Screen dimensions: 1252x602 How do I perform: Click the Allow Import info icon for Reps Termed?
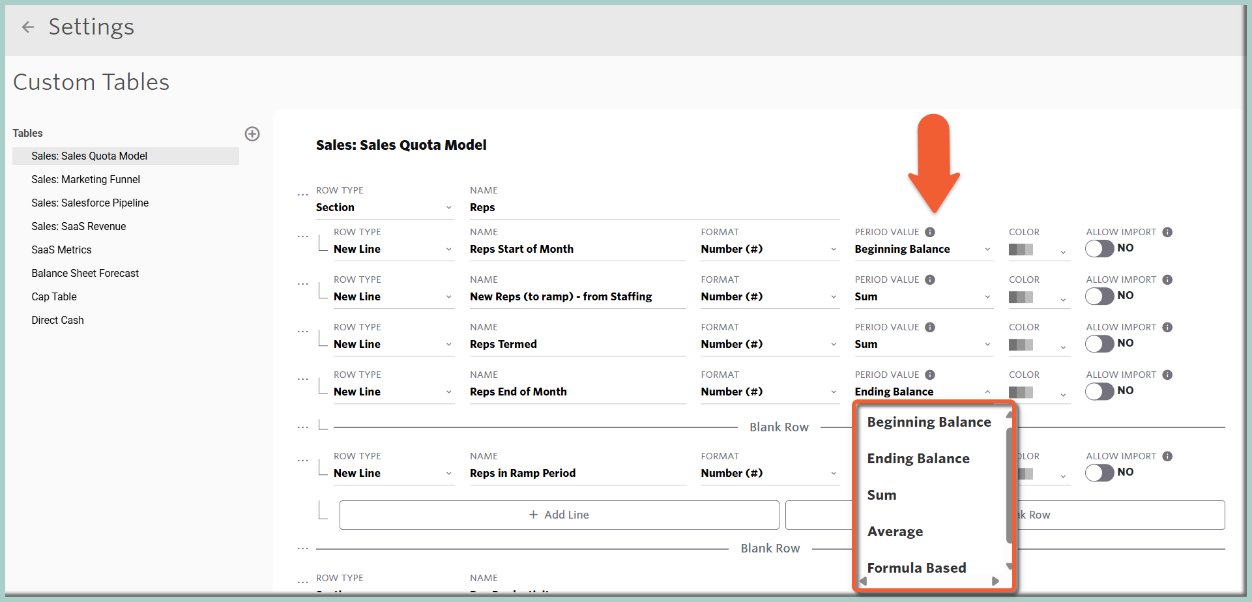(1167, 327)
